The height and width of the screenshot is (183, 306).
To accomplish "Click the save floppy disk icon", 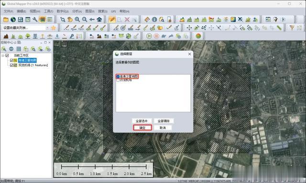I will (x=21, y=20).
